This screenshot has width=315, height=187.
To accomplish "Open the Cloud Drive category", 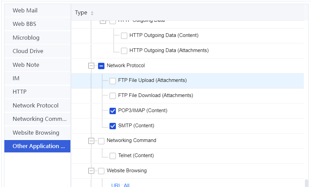I will point(28,51).
